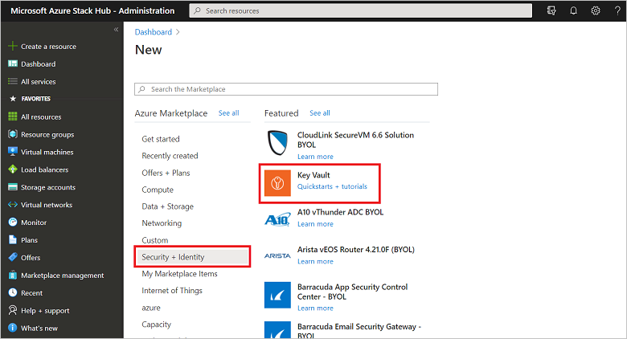627x339 pixels.
Task: Select the Compute category
Action: pos(158,190)
